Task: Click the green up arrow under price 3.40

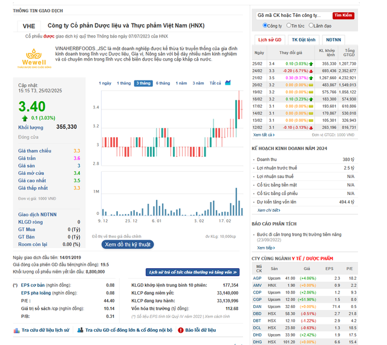Action: pos(25,118)
